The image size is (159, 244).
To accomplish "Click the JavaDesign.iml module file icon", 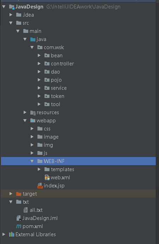I will [19, 218].
